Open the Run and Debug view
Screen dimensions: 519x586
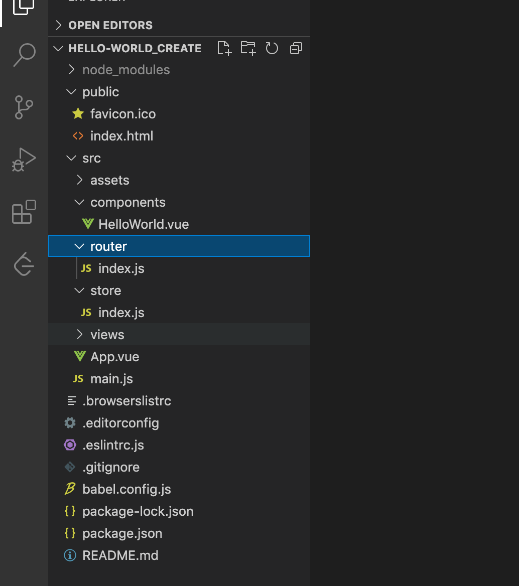coord(24,160)
